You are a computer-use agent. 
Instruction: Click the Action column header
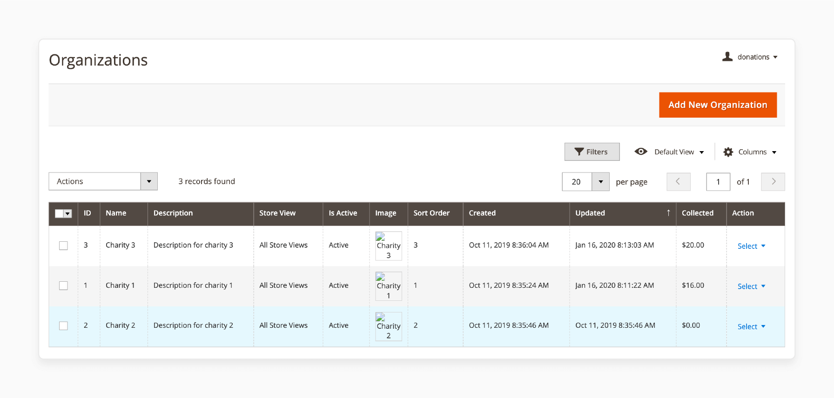tap(755, 214)
